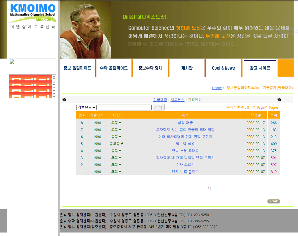
Task: Focus the search text input field
Action: point(125,107)
